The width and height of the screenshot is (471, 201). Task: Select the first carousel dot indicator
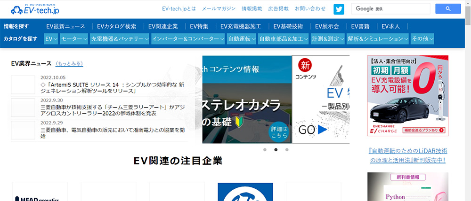(x=265, y=150)
